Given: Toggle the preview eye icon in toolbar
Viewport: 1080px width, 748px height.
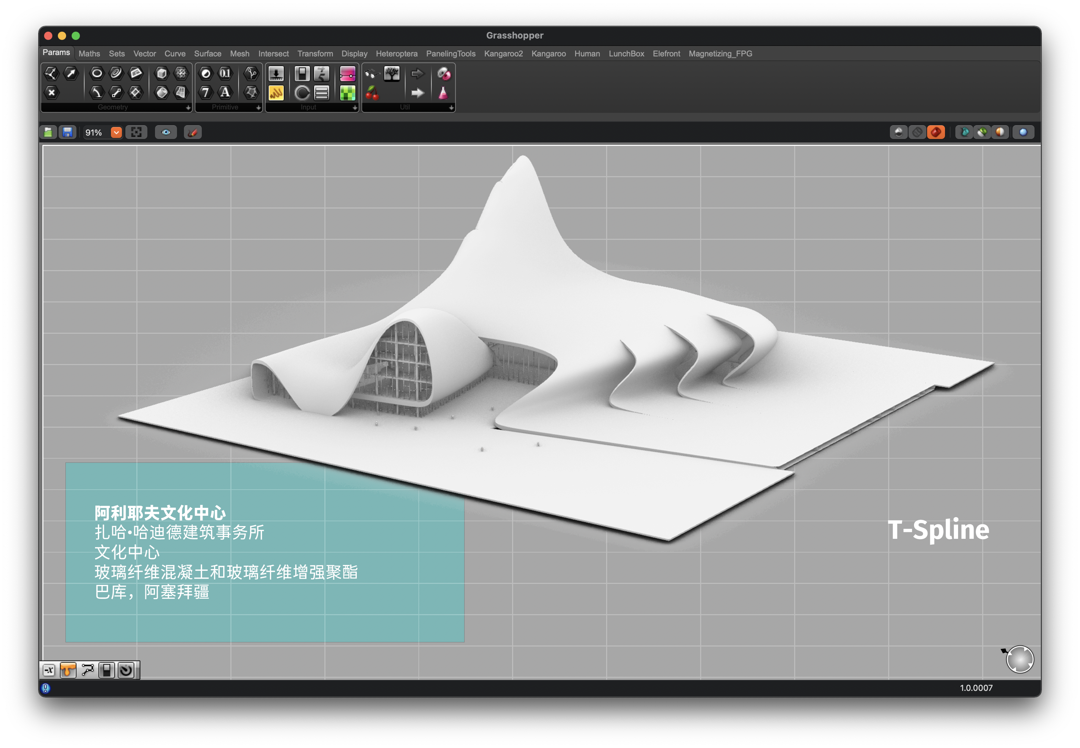Looking at the screenshot, I should tap(166, 132).
